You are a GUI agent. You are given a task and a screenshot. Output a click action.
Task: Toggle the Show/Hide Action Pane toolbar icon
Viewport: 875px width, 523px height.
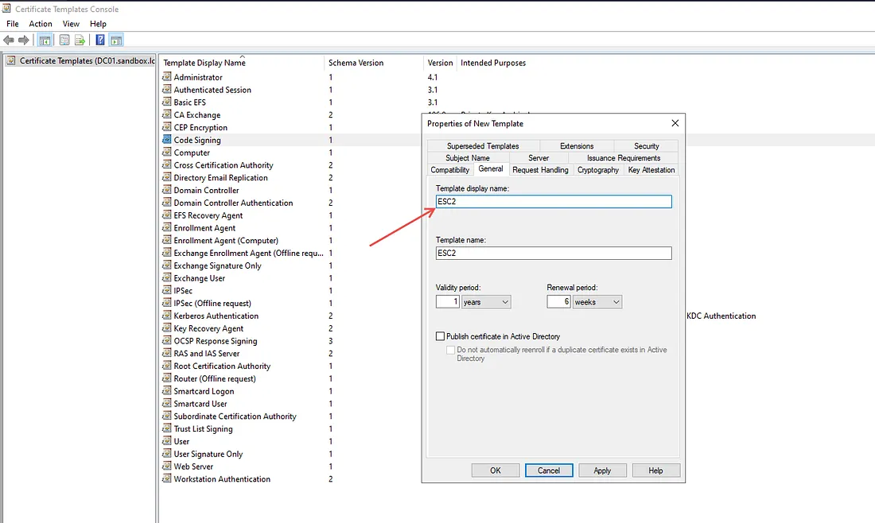point(116,40)
